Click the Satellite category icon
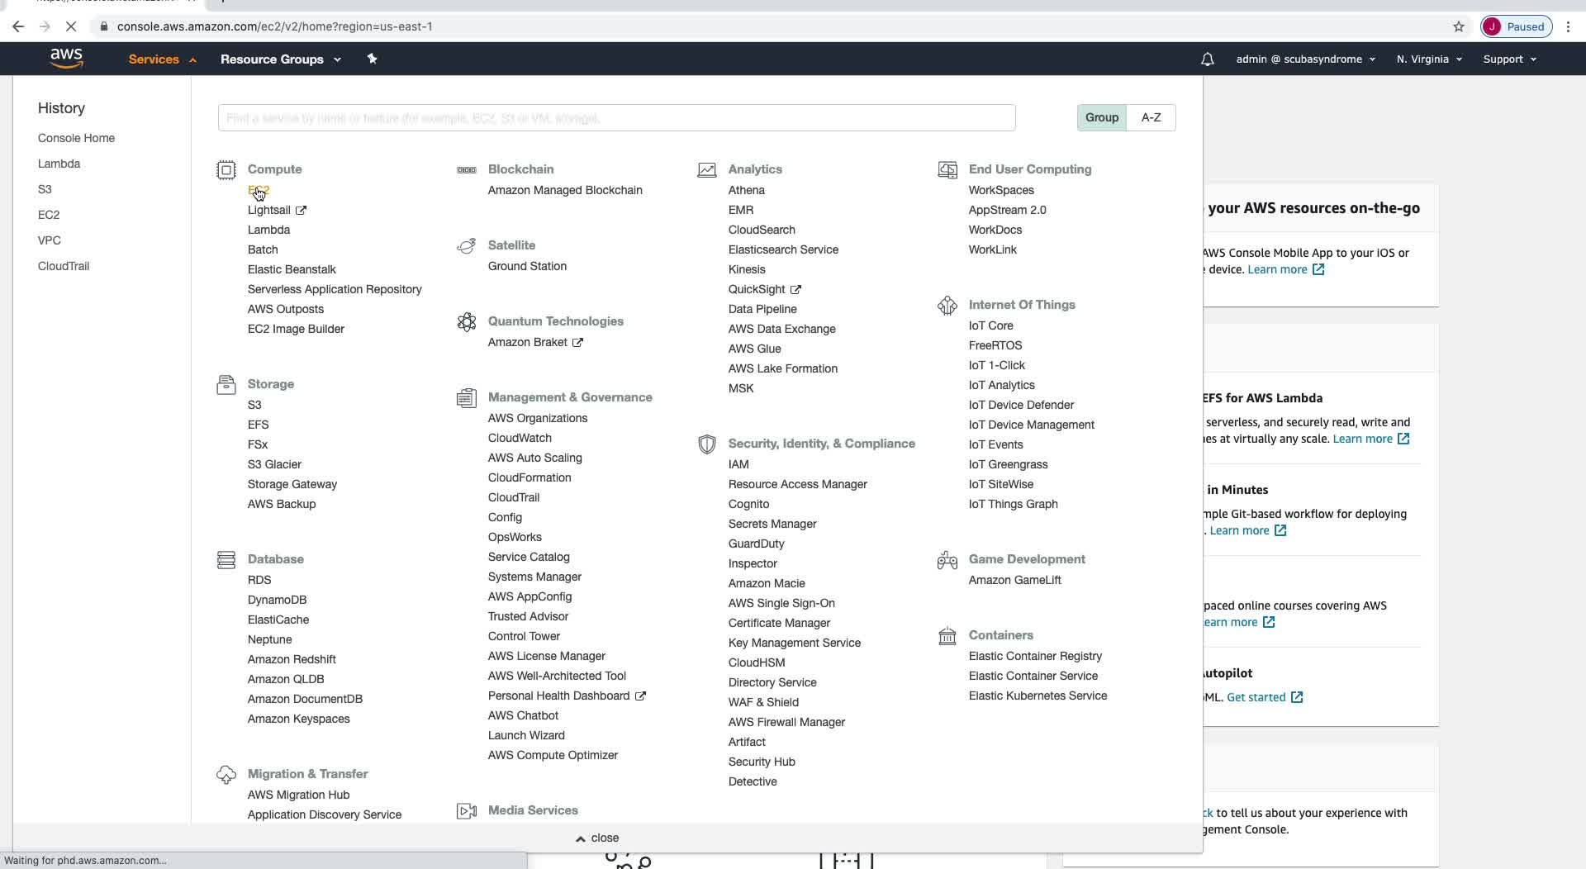The height and width of the screenshot is (869, 1586). [467, 246]
